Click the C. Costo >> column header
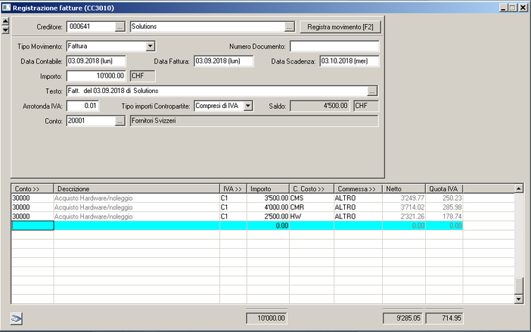531x332 pixels. pos(311,189)
